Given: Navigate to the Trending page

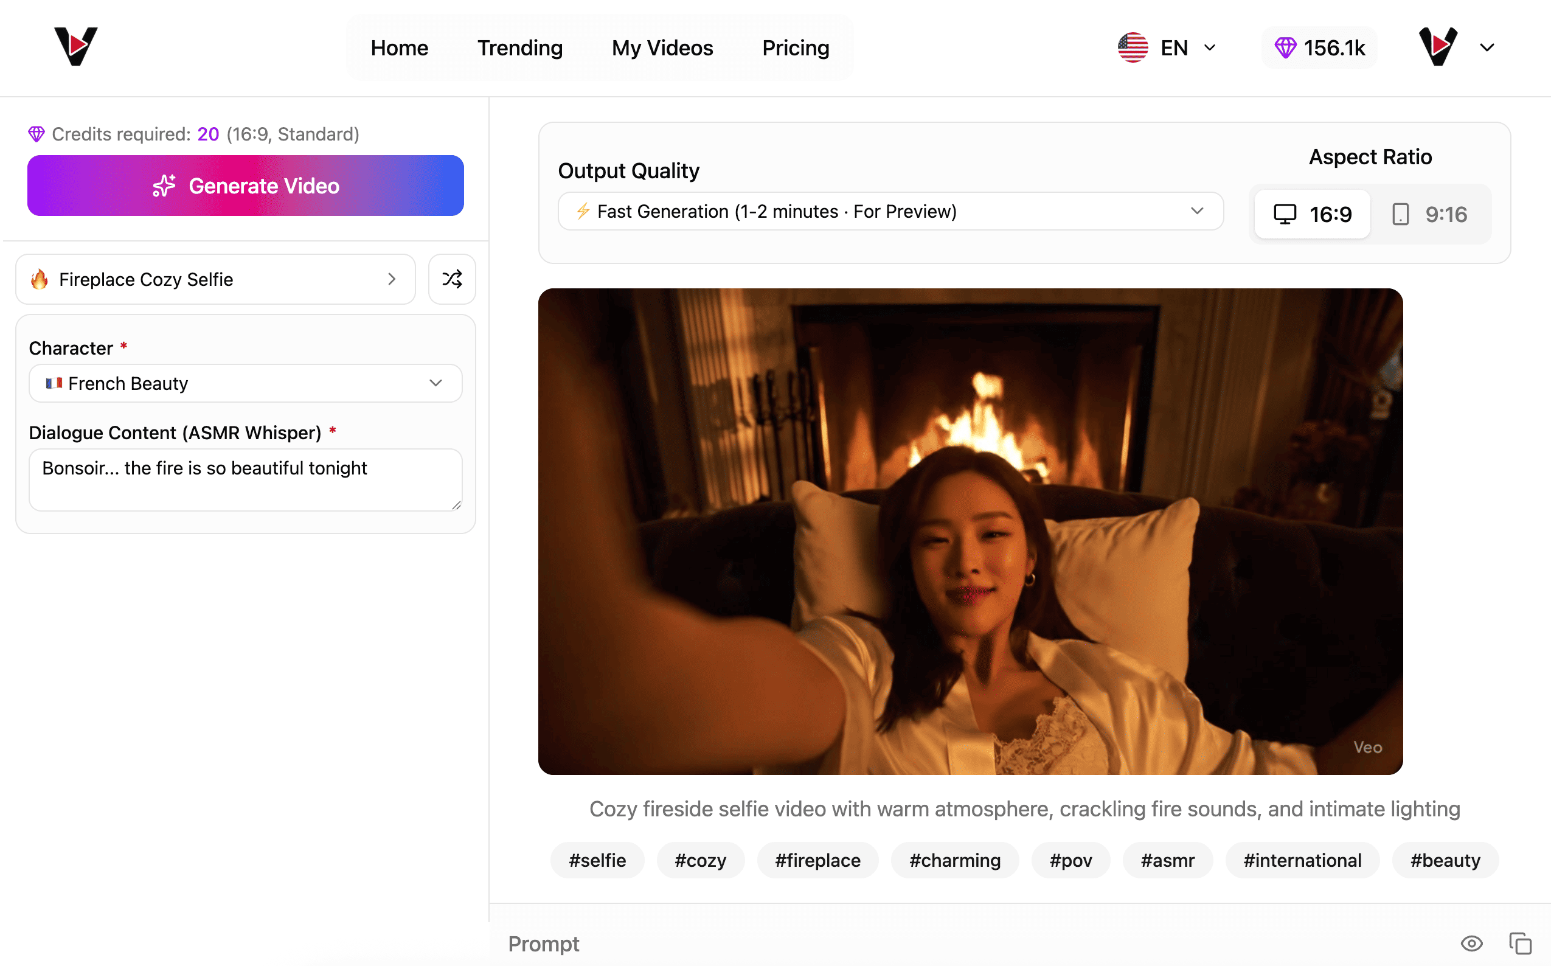Looking at the screenshot, I should [x=520, y=47].
